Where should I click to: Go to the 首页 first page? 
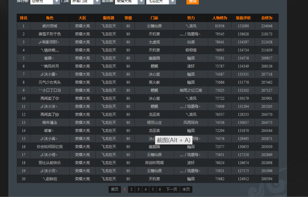(115, 189)
